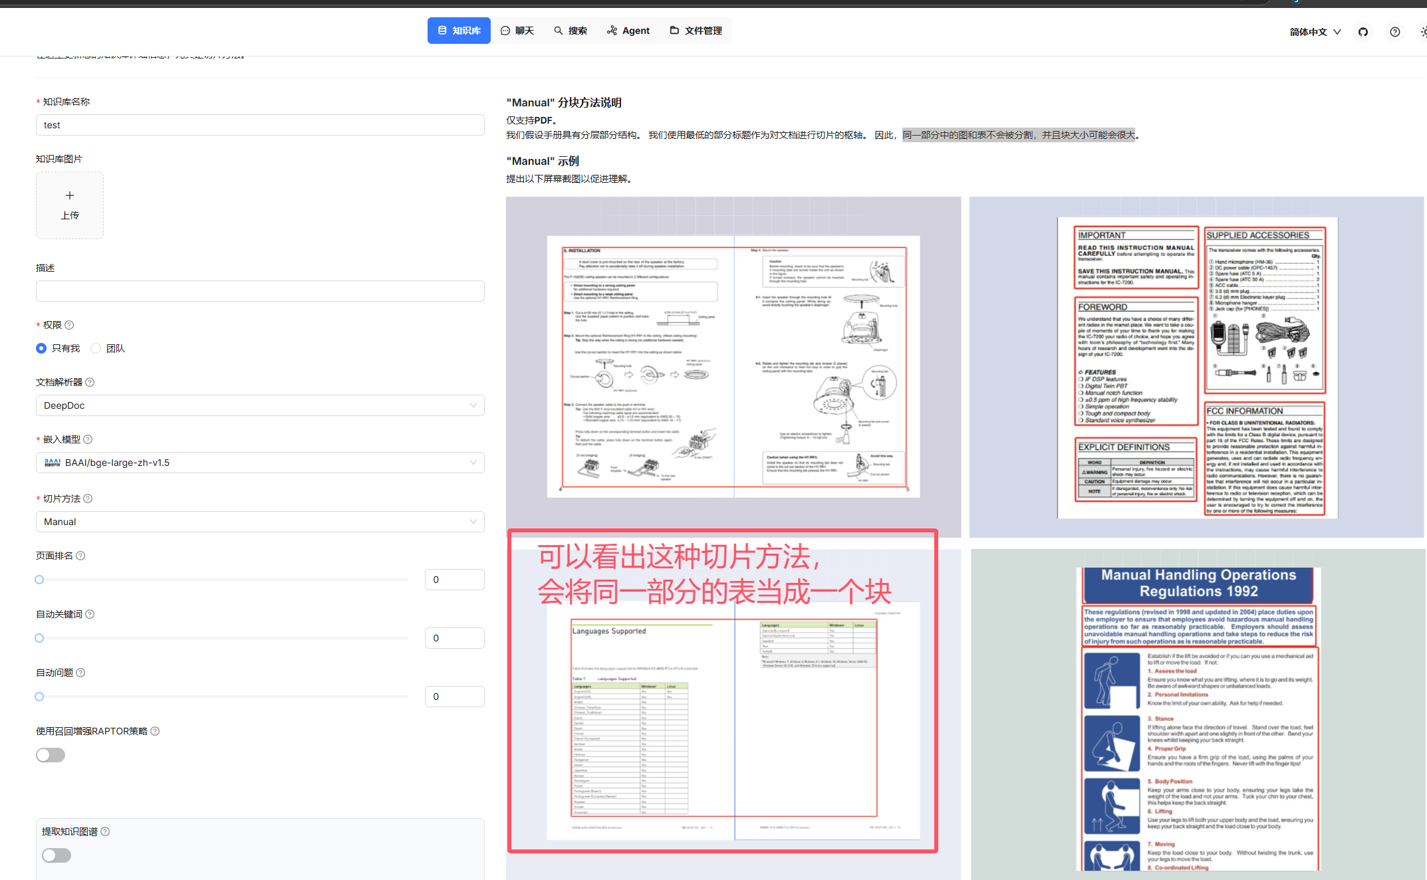Click help icon beside 切片方法 label
This screenshot has height=880, width=1427.
88,498
